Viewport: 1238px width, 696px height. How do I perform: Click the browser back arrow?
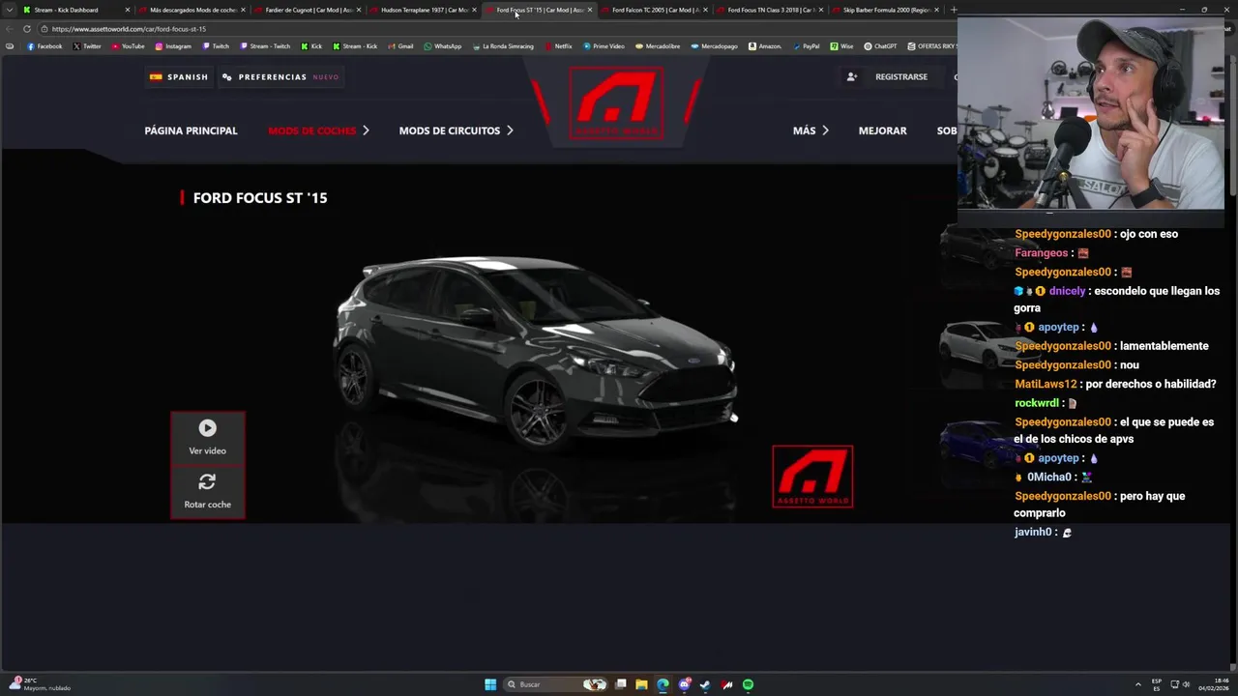click(x=10, y=29)
